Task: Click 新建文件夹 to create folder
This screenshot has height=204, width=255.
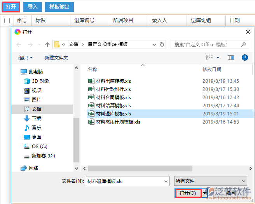Action: pyautogui.click(x=56, y=58)
